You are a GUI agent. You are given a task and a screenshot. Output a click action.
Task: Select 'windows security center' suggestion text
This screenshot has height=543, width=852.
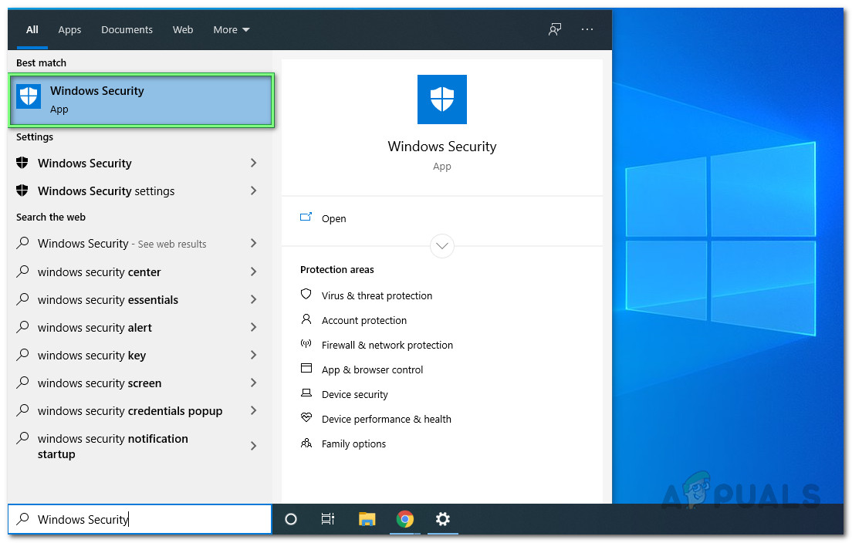point(99,272)
